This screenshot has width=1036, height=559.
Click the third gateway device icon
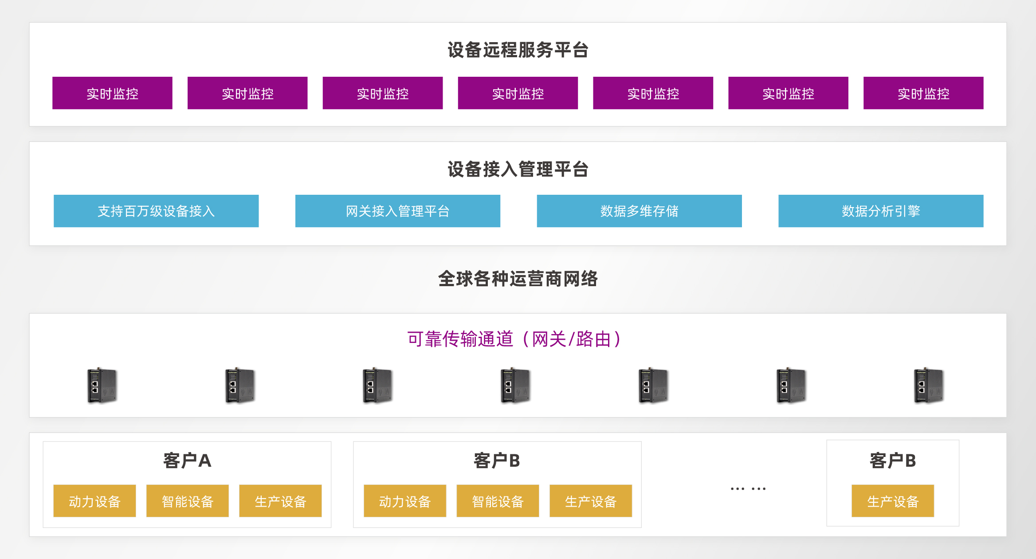click(x=378, y=385)
